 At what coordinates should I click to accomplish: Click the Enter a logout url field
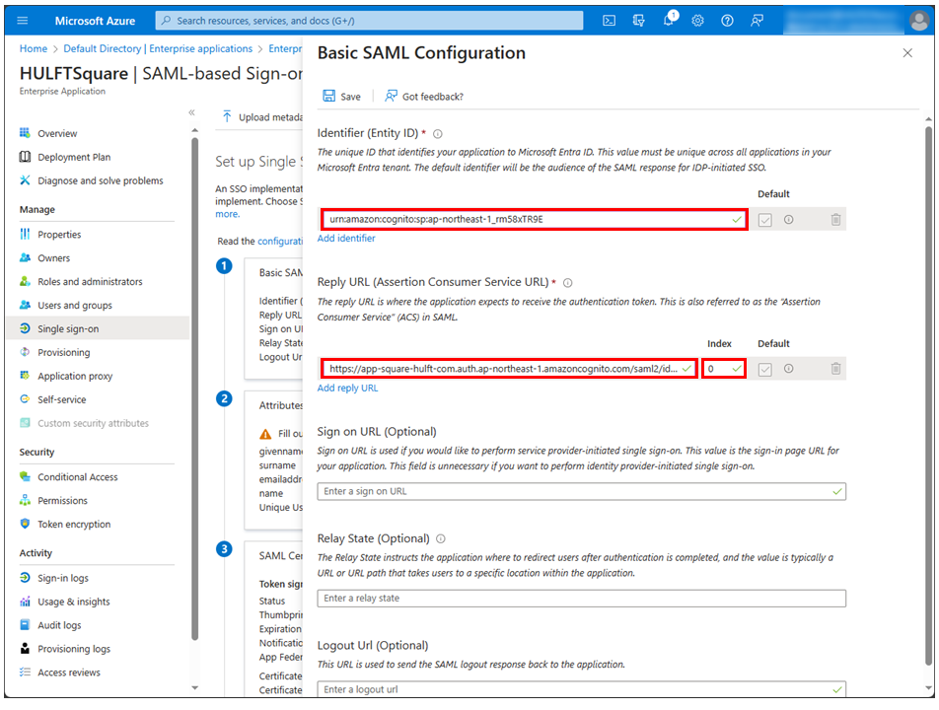(582, 689)
